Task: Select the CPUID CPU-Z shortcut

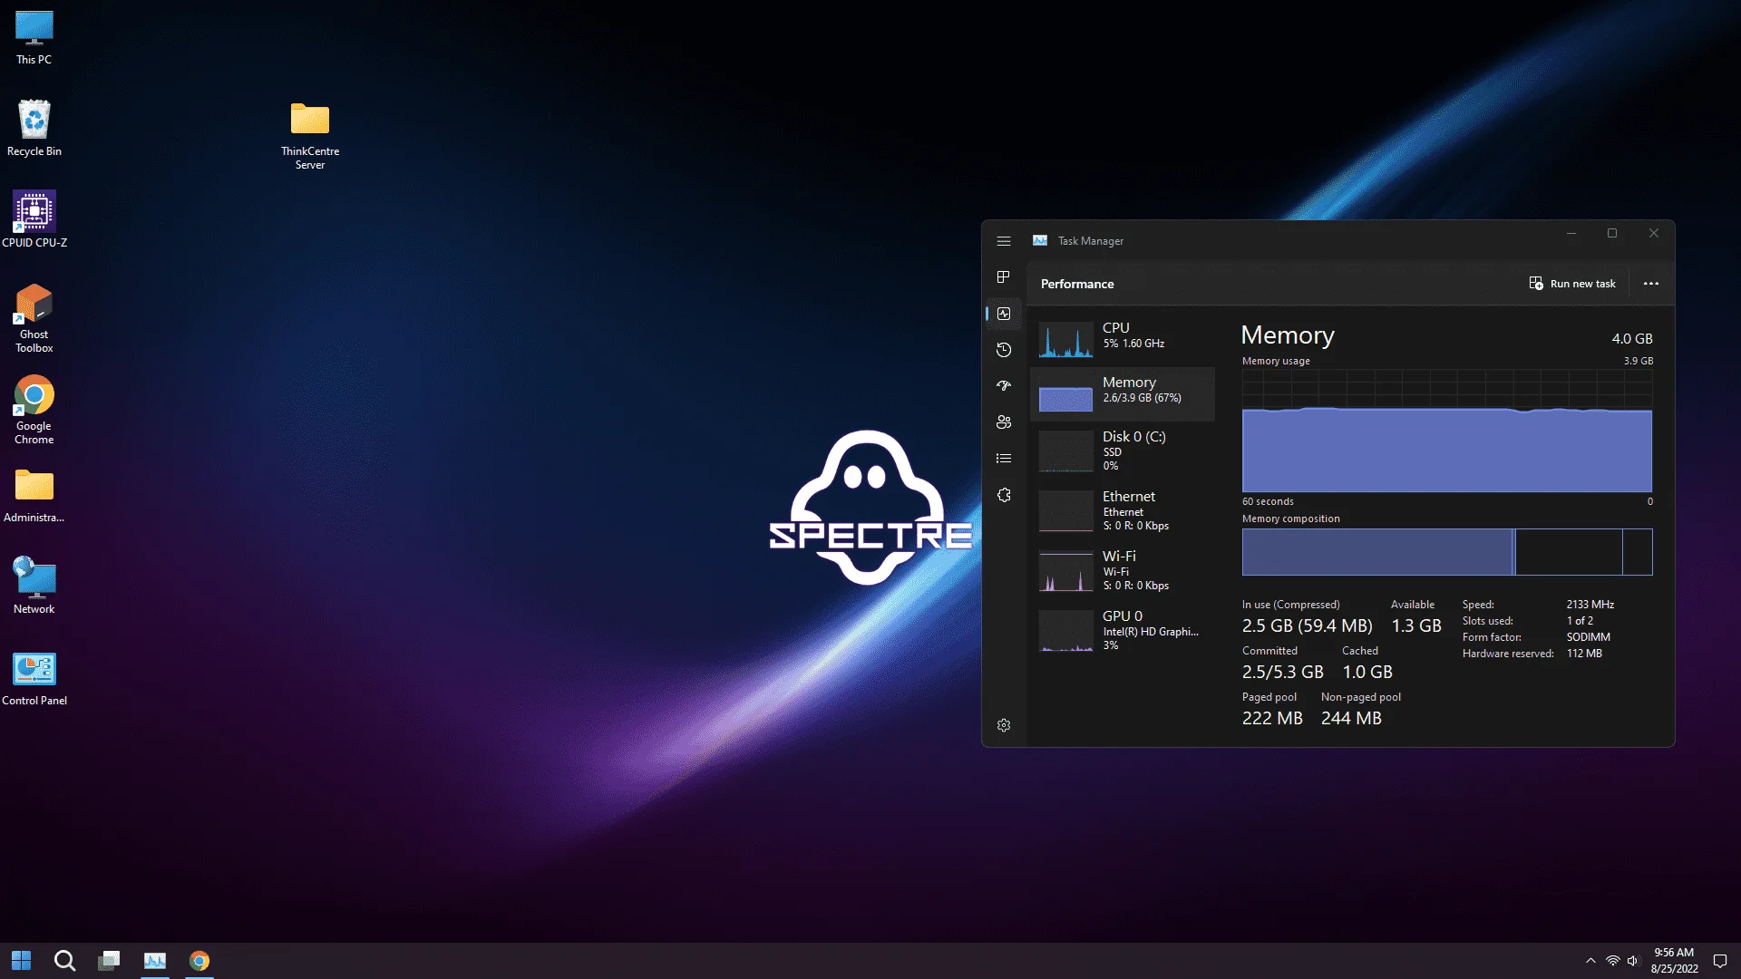Action: coord(34,219)
